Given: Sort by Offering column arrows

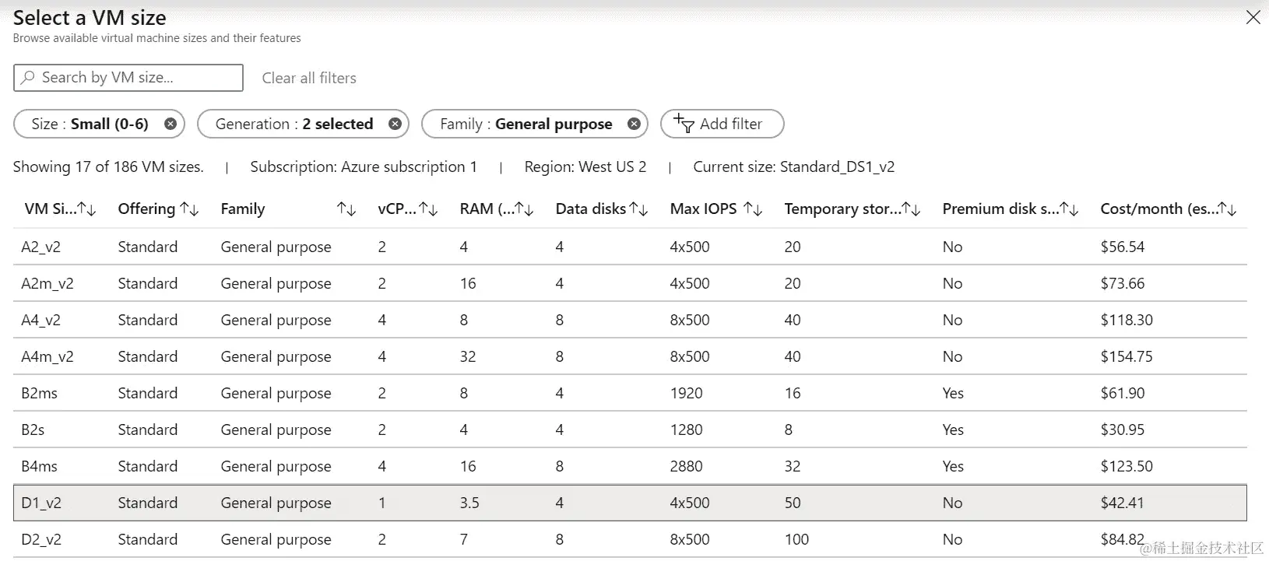Looking at the screenshot, I should 189,209.
